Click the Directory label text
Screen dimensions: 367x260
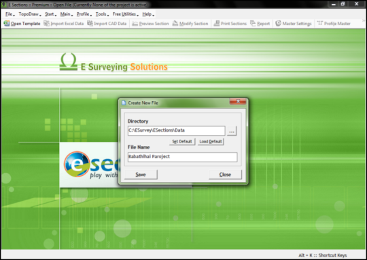pyautogui.click(x=138, y=122)
